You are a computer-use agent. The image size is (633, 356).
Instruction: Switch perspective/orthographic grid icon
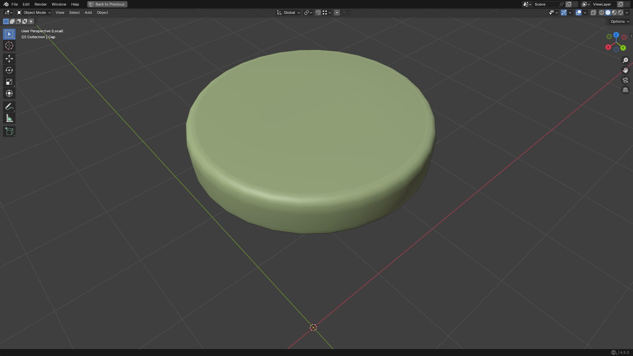pyautogui.click(x=625, y=90)
